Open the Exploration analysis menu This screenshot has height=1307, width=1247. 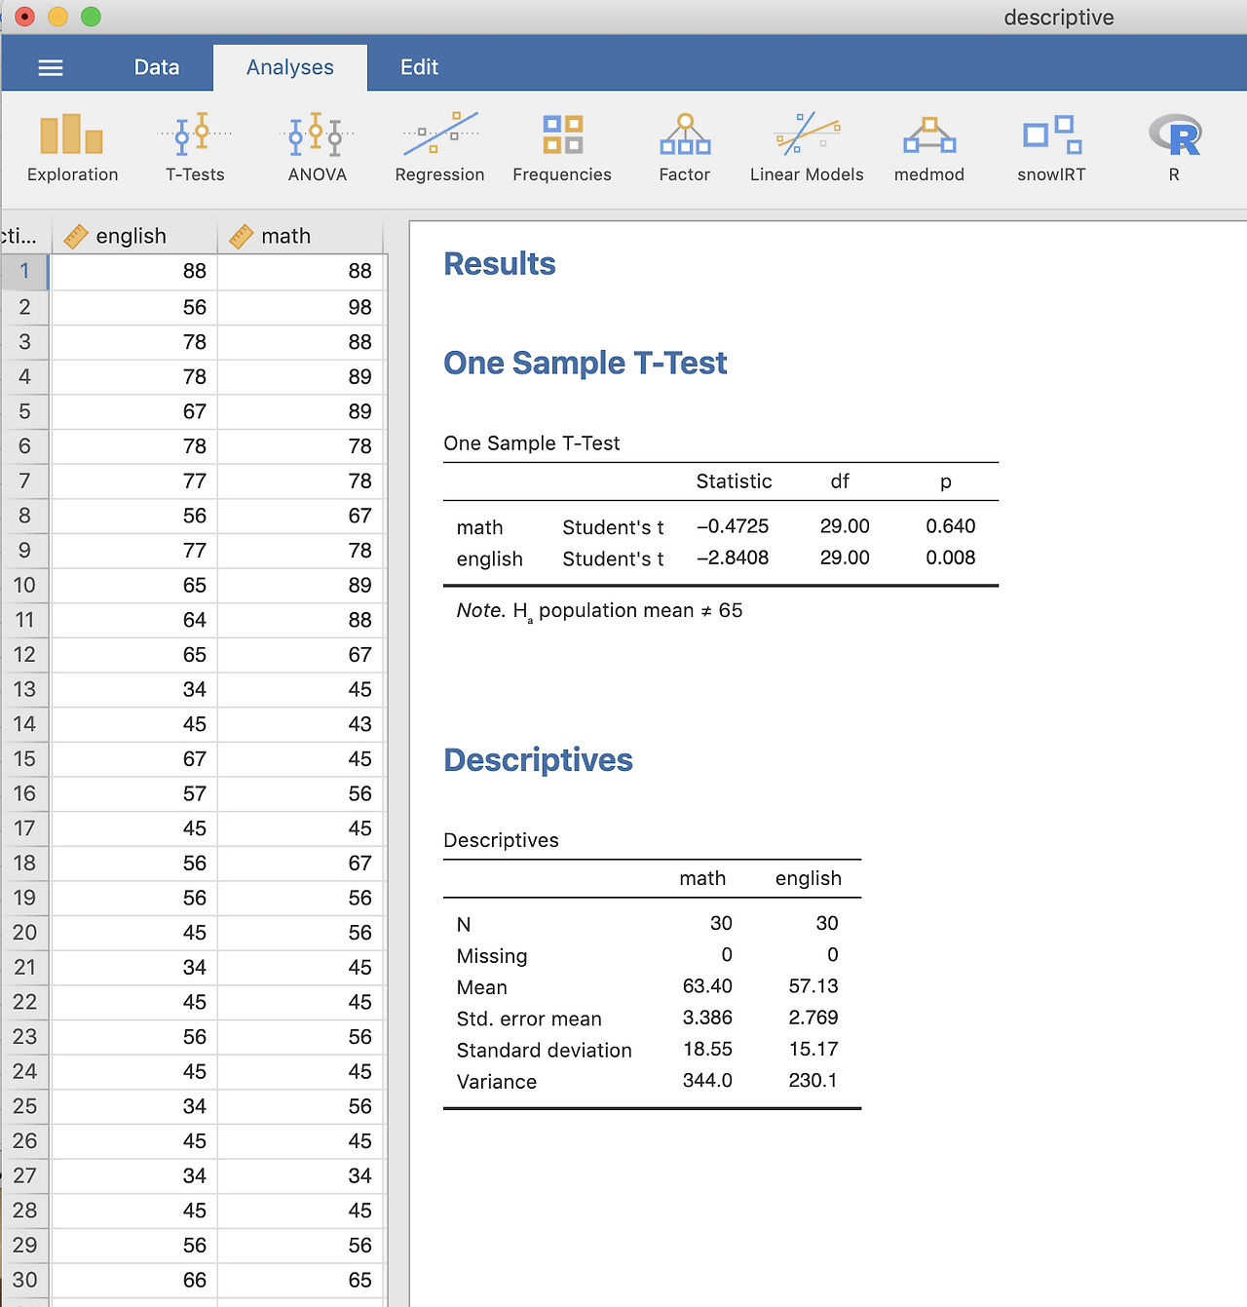72,148
